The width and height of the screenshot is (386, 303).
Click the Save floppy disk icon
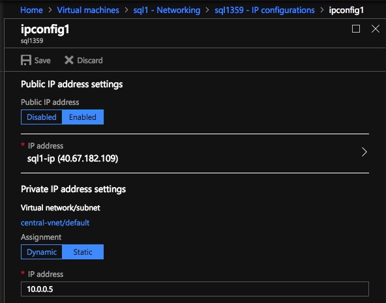click(26, 60)
